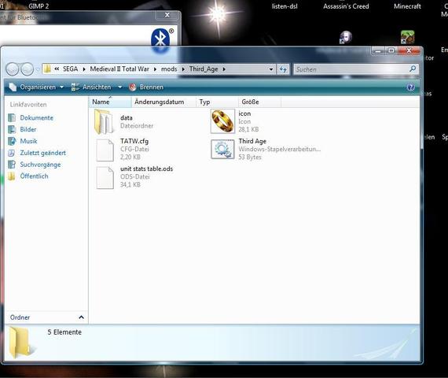448x378 pixels.
Task: Select the TATW.cfg file name
Action: [134, 141]
